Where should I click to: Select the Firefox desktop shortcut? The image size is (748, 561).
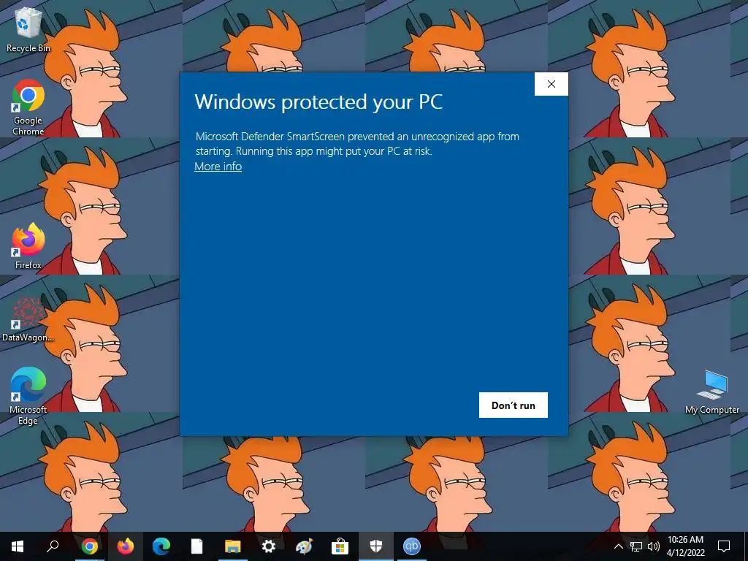coord(28,246)
